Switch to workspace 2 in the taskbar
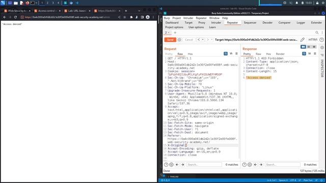Image resolution: width=326 pixels, height=183 pixels. (47, 3)
